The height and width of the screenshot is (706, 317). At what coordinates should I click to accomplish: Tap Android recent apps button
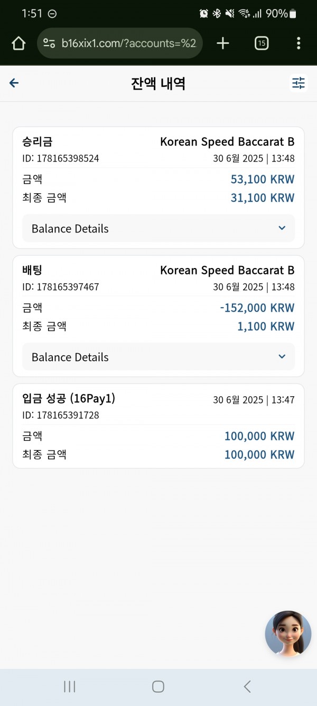pos(69,686)
